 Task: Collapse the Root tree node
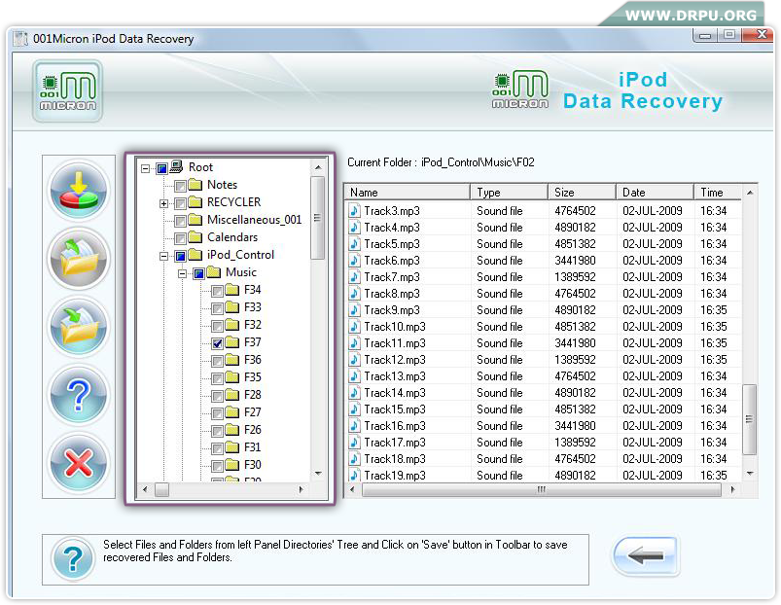[x=145, y=168]
